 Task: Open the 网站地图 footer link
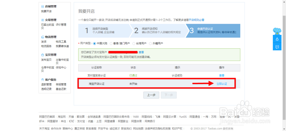point(138,128)
